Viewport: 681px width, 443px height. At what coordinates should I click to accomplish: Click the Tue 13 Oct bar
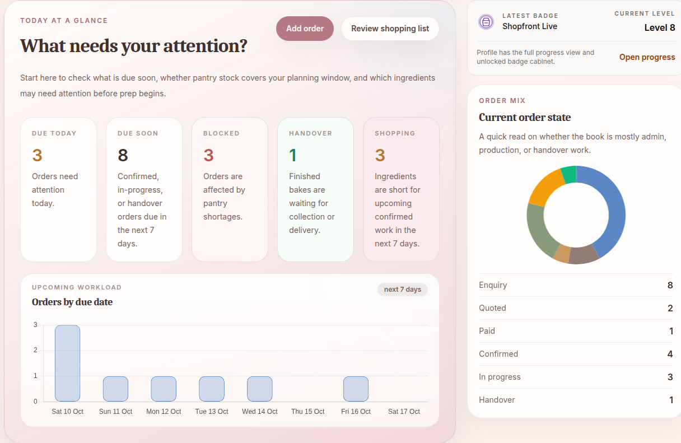point(212,389)
